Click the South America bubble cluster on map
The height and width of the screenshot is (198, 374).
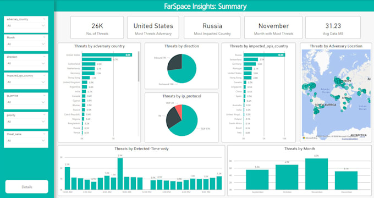coord(317,110)
